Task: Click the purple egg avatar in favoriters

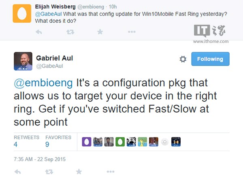Action: (x=87, y=141)
